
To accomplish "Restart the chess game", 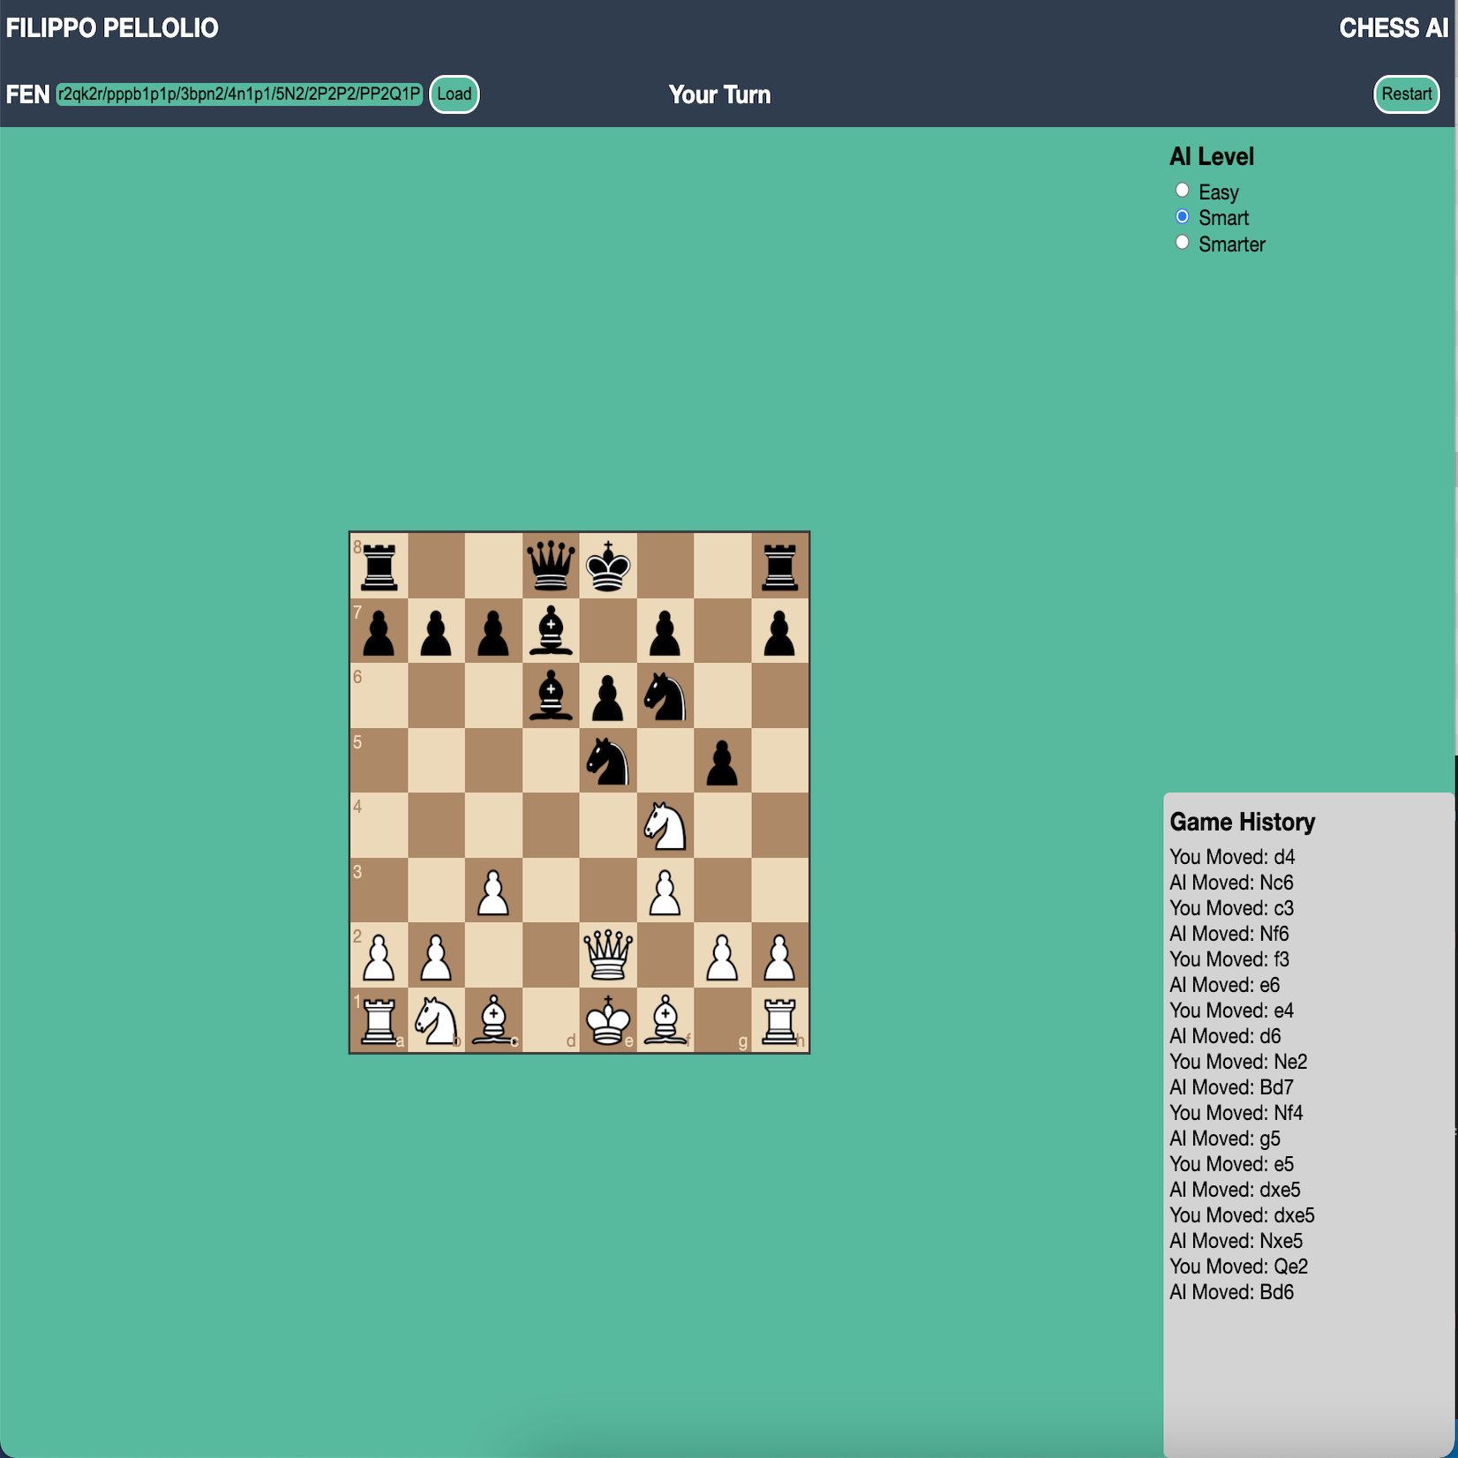I will pos(1407,94).
